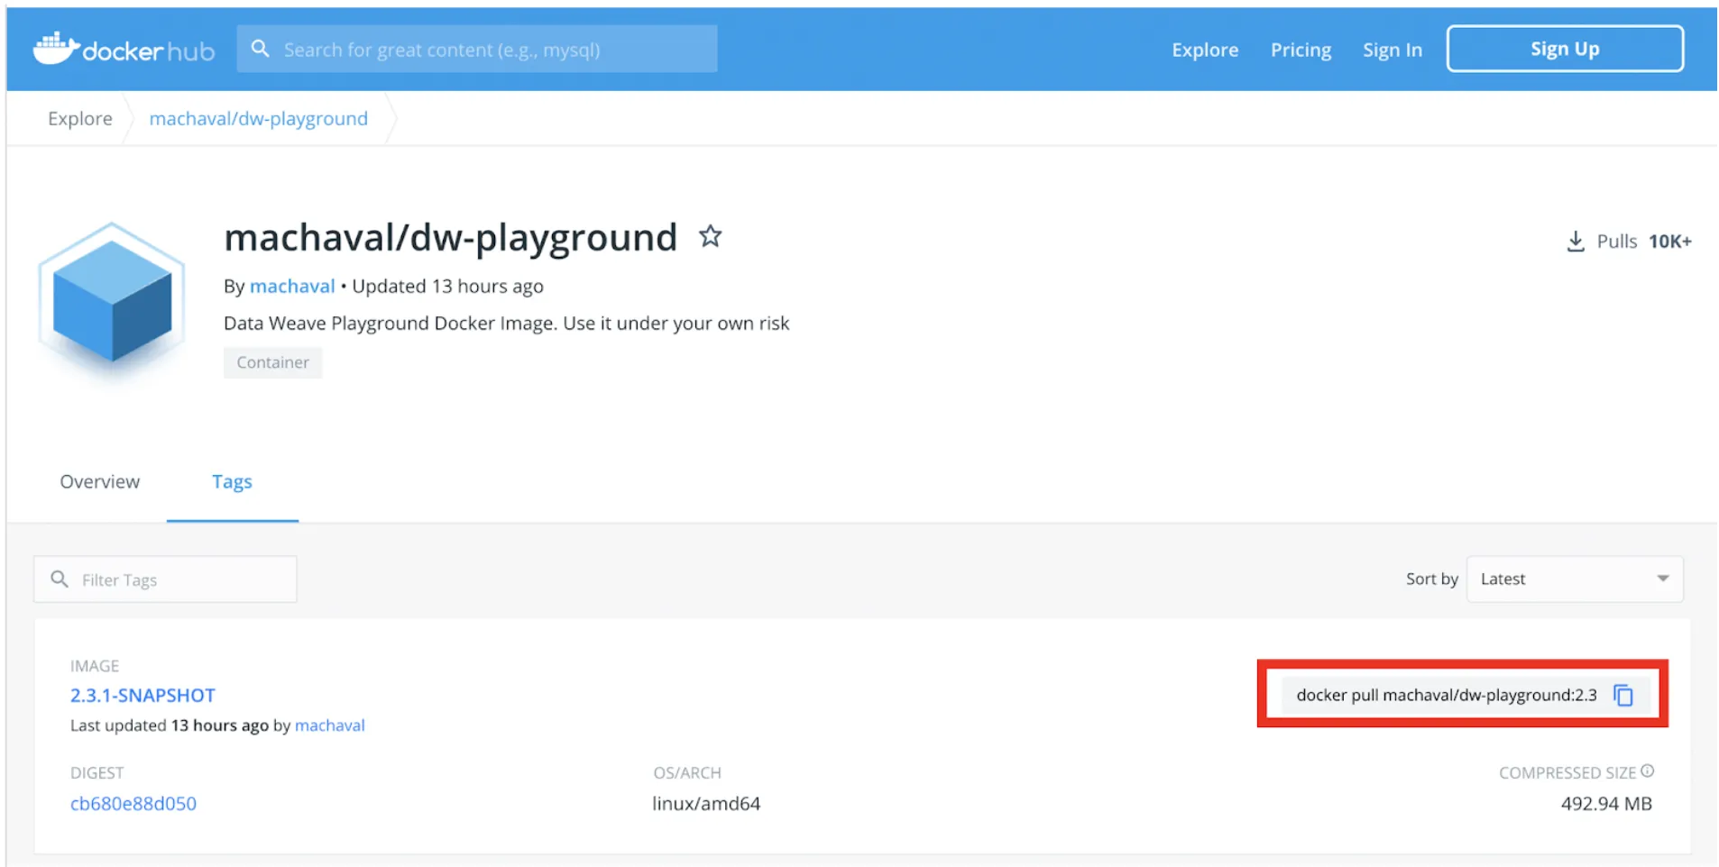
Task: Click the Explore breadcrumb
Action: tap(80, 118)
